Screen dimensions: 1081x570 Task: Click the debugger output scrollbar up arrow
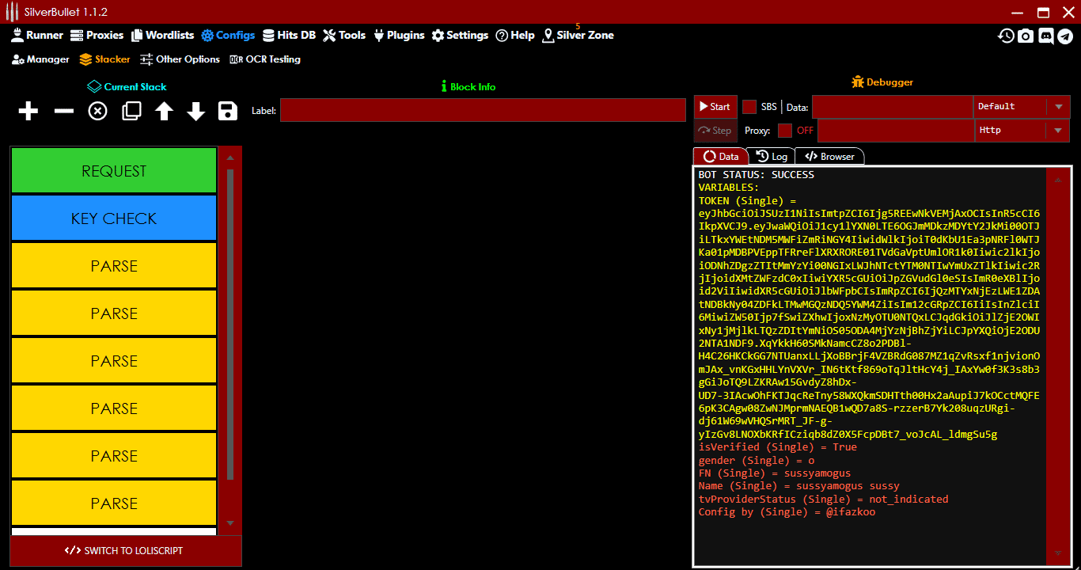1058,180
